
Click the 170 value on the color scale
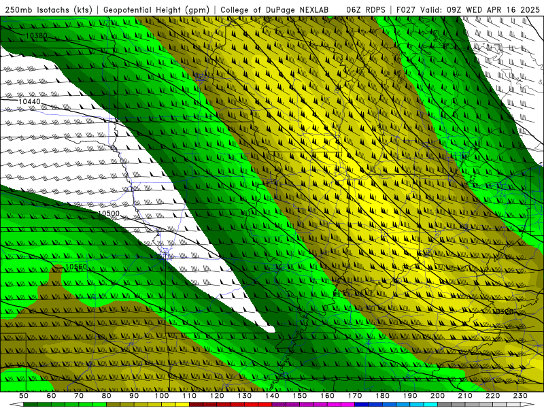(355, 396)
